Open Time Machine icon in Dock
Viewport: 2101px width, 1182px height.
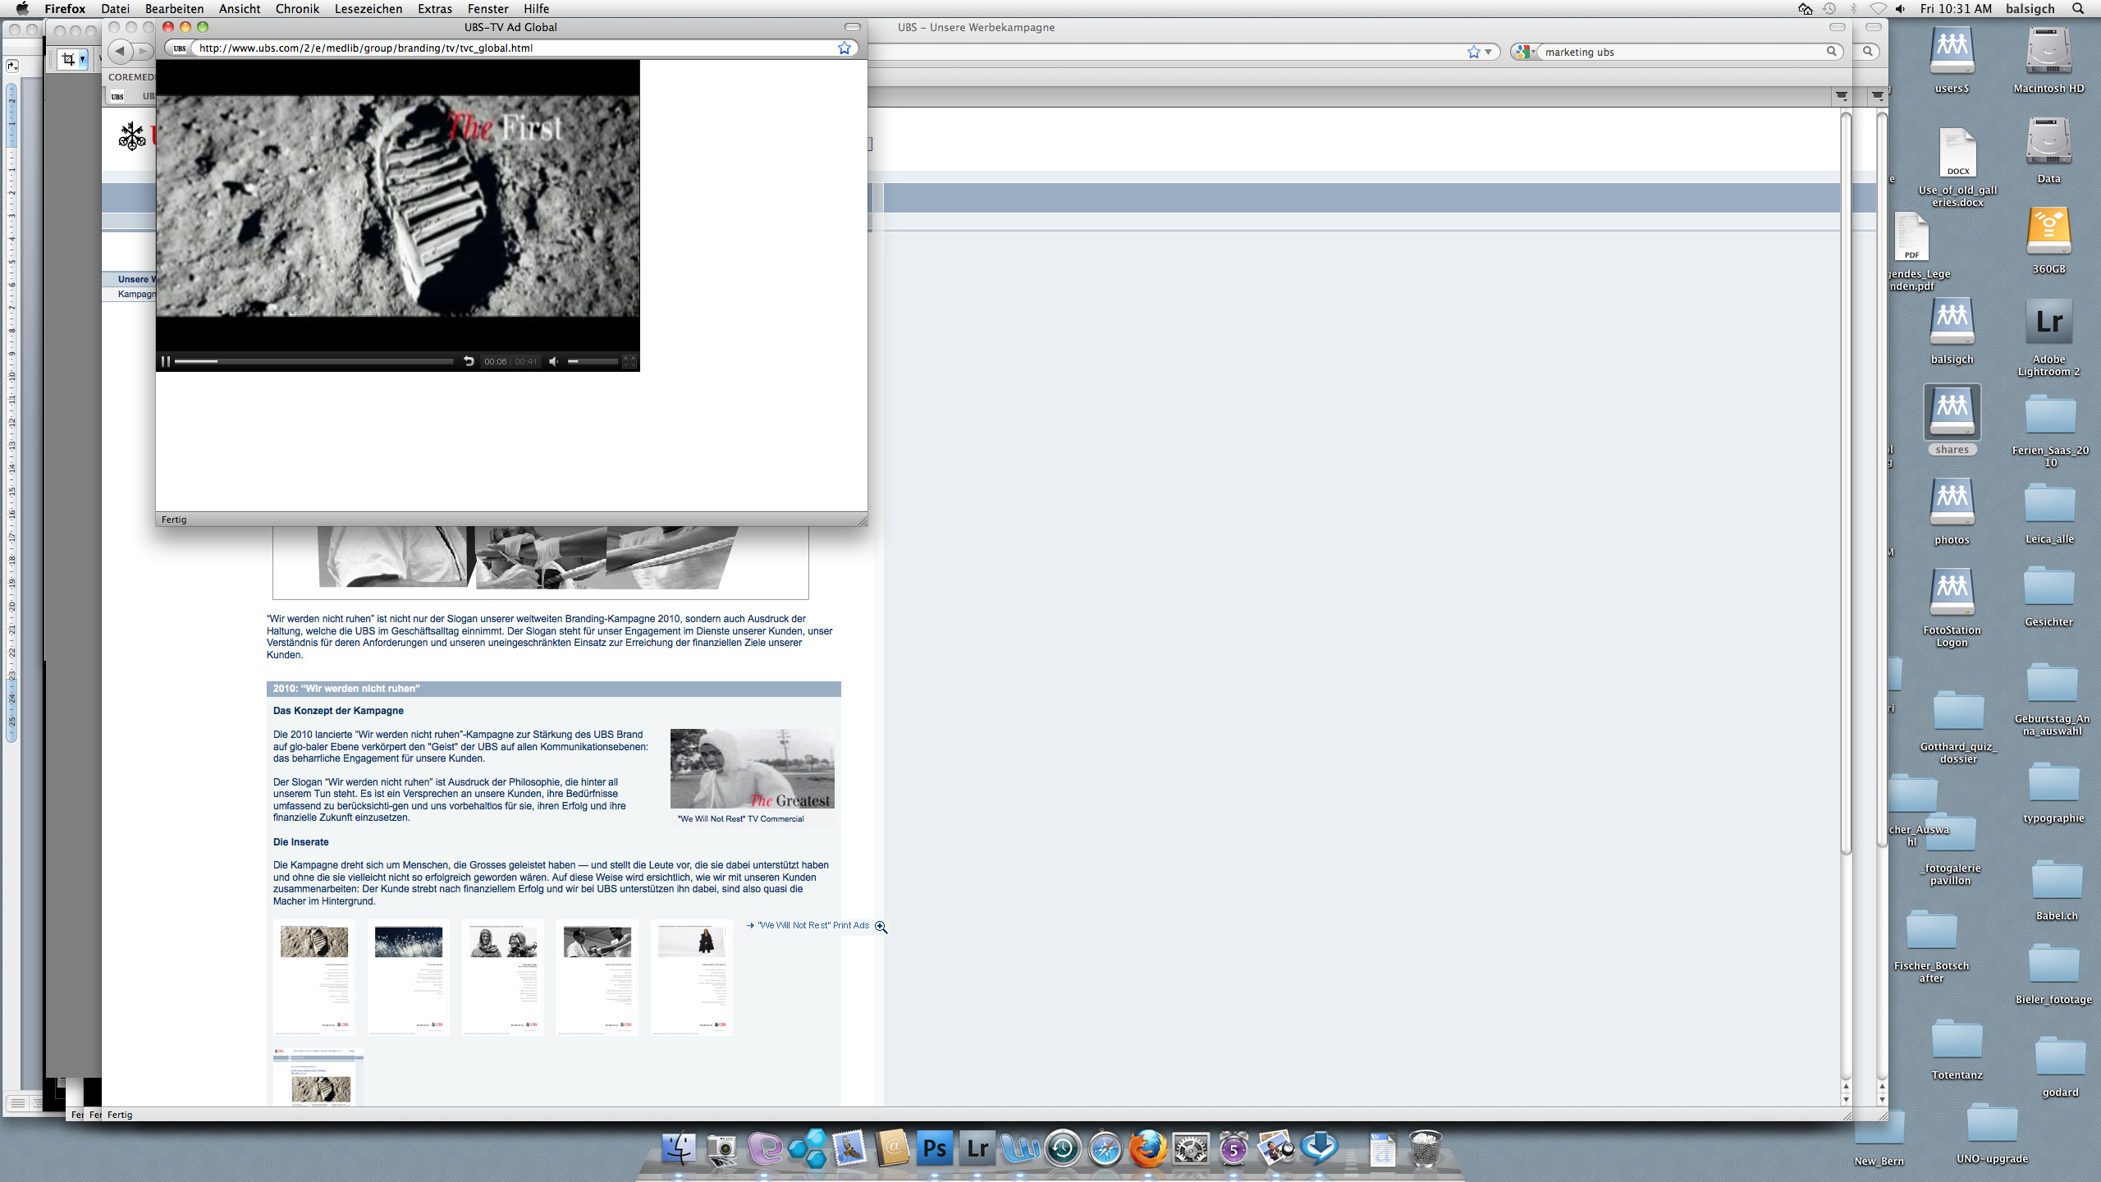click(1062, 1148)
